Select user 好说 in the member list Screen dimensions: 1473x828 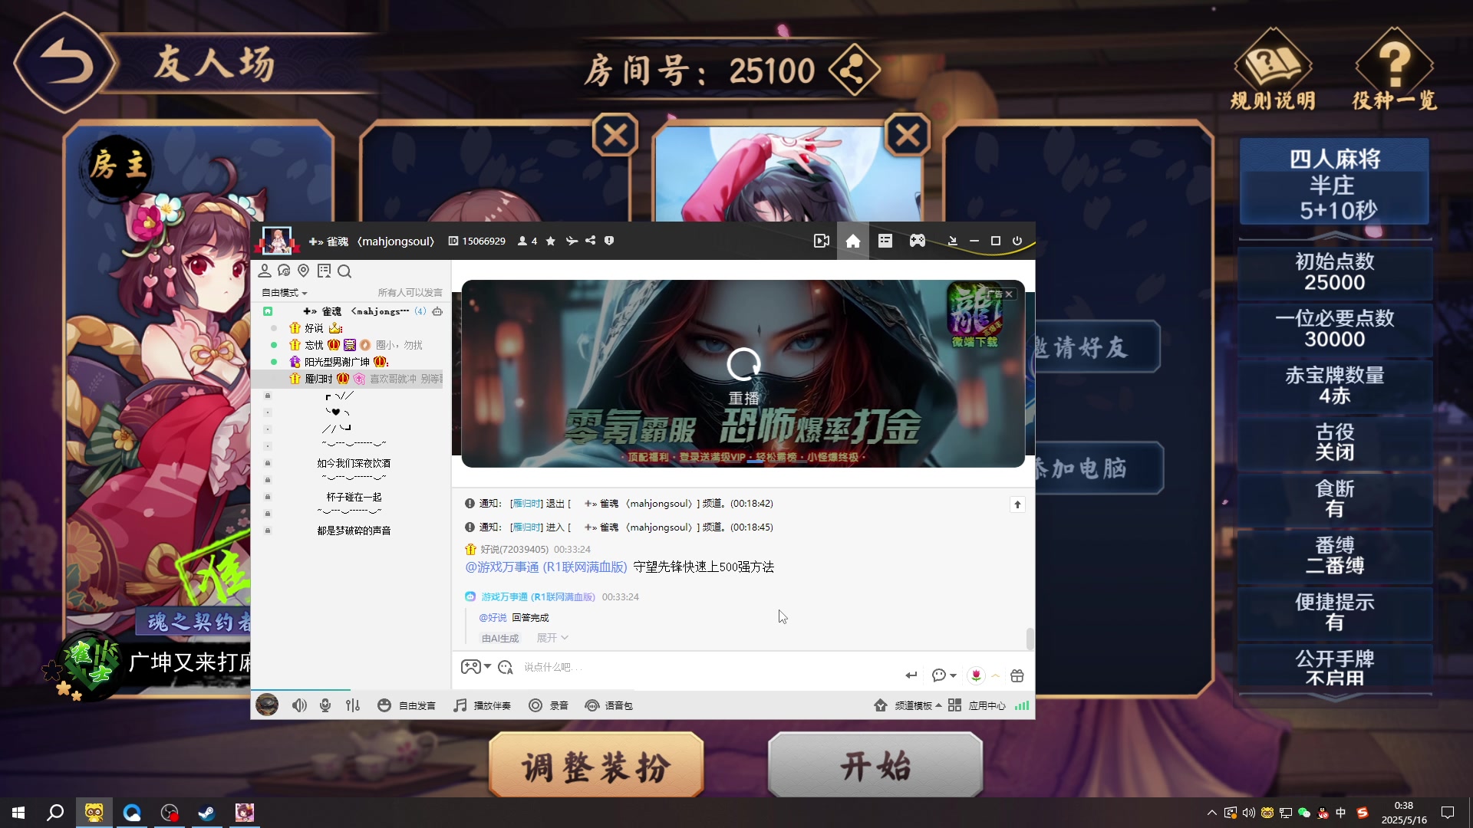(x=314, y=328)
